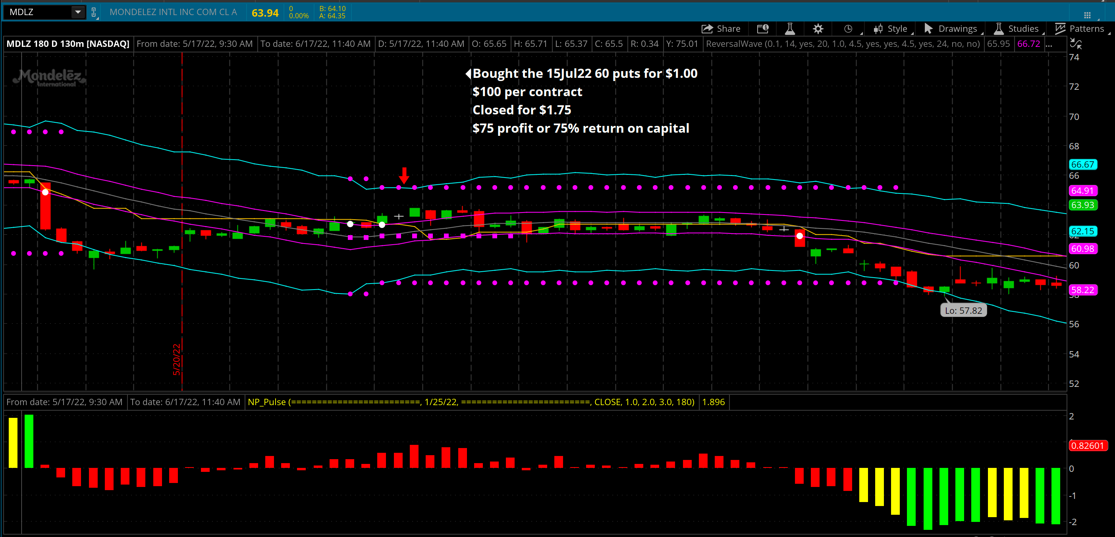This screenshot has width=1115, height=537.
Task: Open the time frame clock menu
Action: (849, 29)
